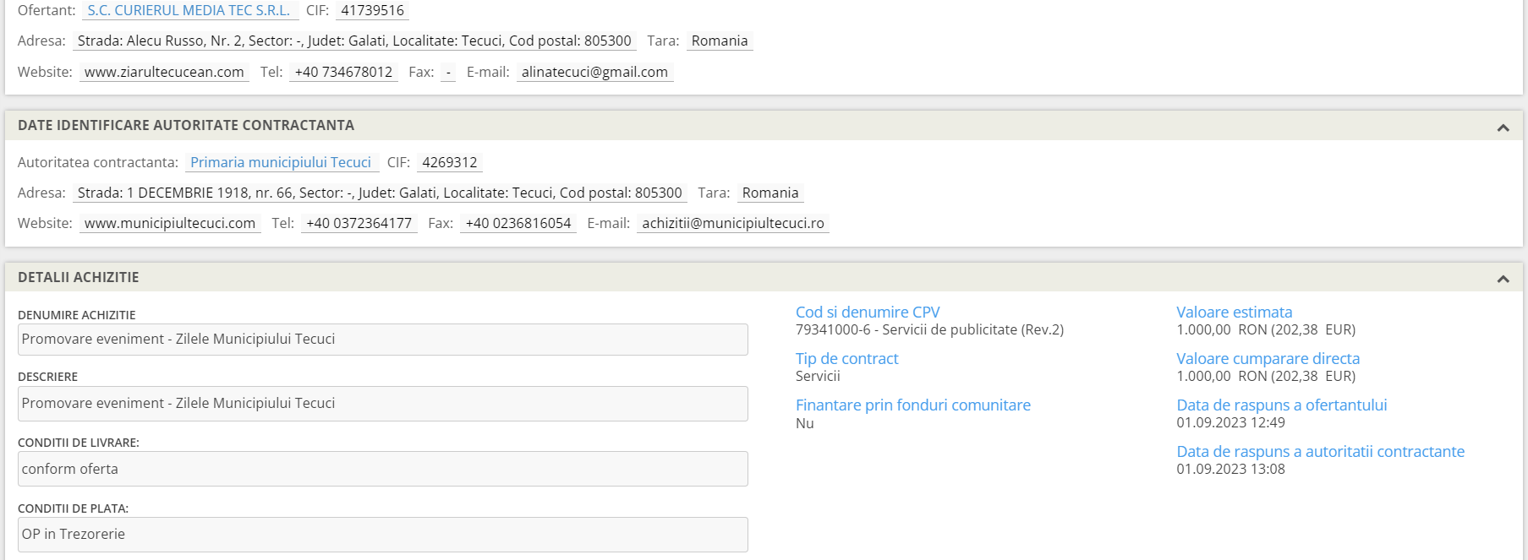Image resolution: width=1528 pixels, height=560 pixels.
Task: Click Data de raspuns a ofertantului label
Action: tap(1281, 405)
